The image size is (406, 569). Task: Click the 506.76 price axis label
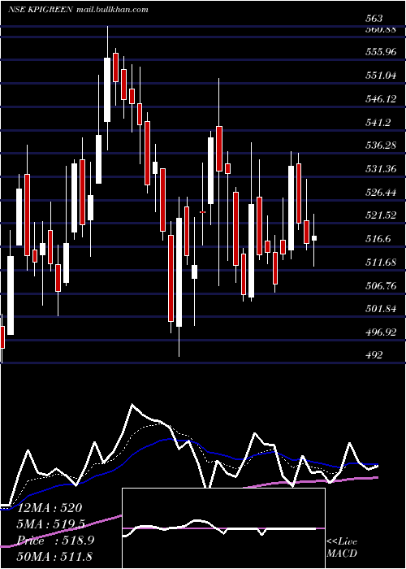381,285
